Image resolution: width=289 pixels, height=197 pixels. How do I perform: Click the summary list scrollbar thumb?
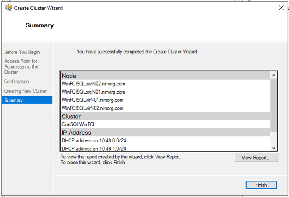coord(274,105)
